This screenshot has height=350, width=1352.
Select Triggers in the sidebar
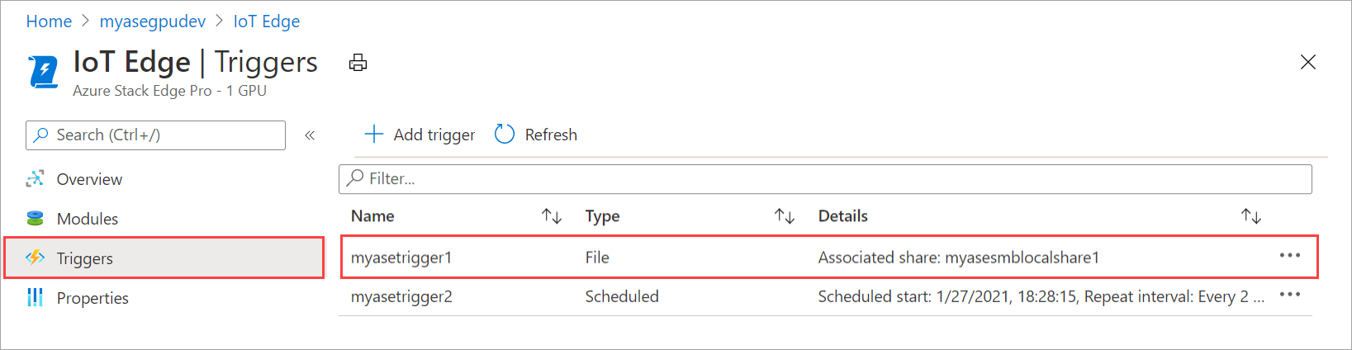(x=164, y=258)
